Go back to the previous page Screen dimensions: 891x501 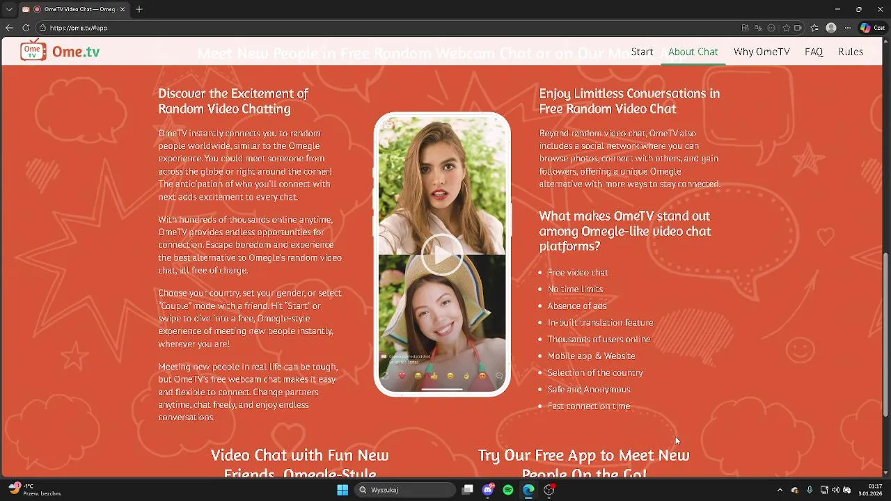(x=9, y=28)
